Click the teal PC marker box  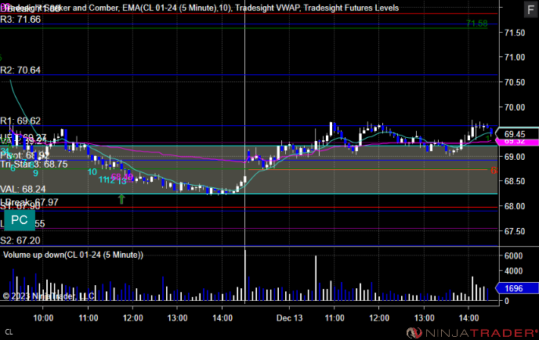(20, 220)
